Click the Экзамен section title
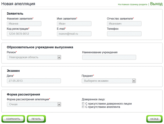This screenshot has height=124, width=164. 13,71
